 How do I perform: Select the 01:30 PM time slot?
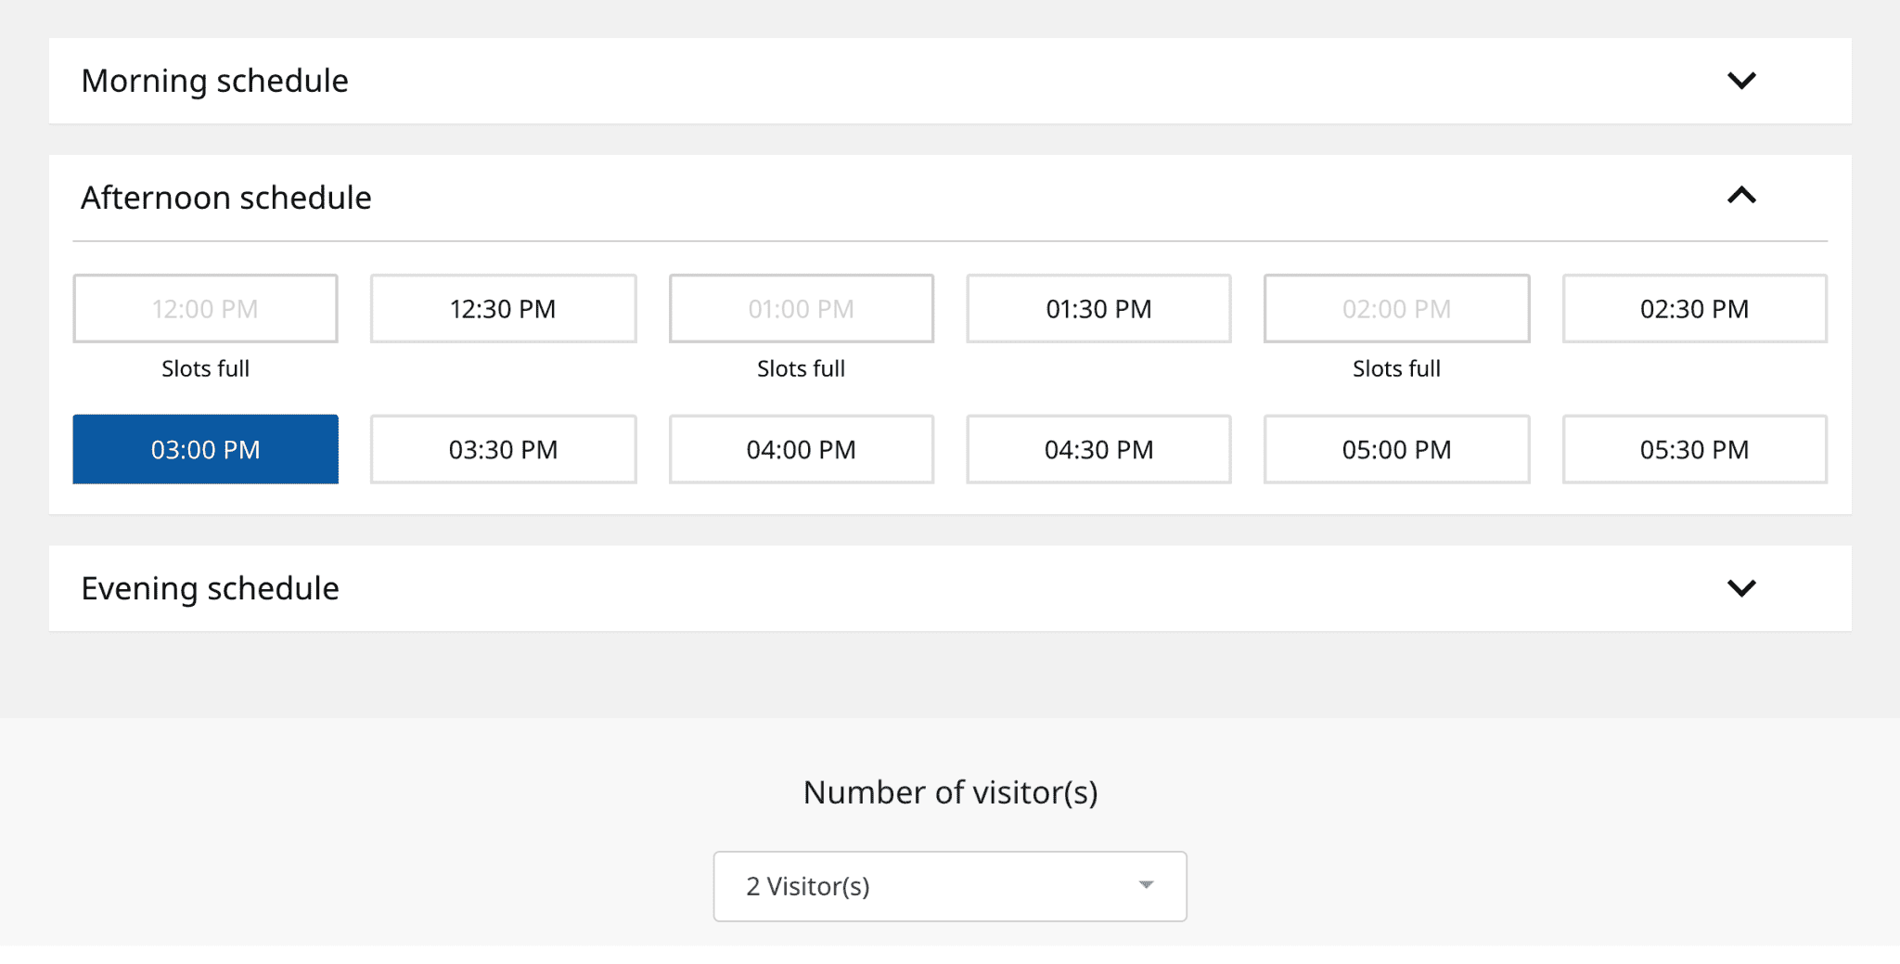pyautogui.click(x=1098, y=309)
